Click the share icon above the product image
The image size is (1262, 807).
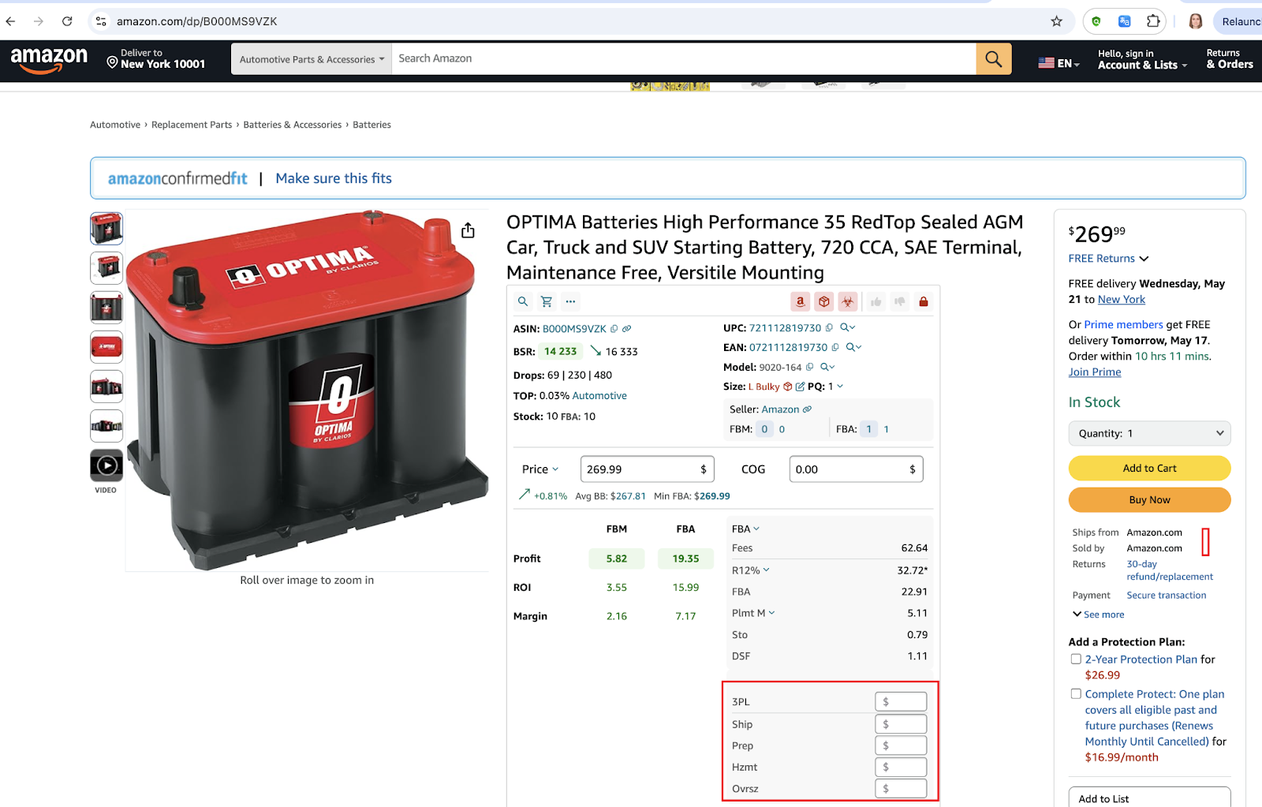click(467, 230)
